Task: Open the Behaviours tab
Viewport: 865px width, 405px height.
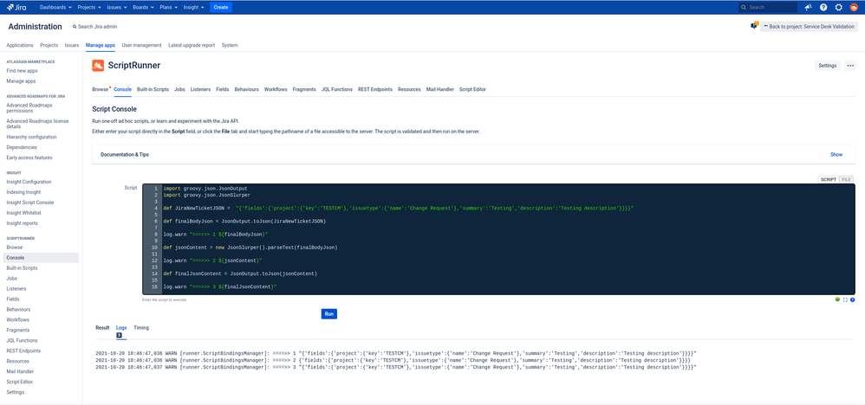Action: 247,89
